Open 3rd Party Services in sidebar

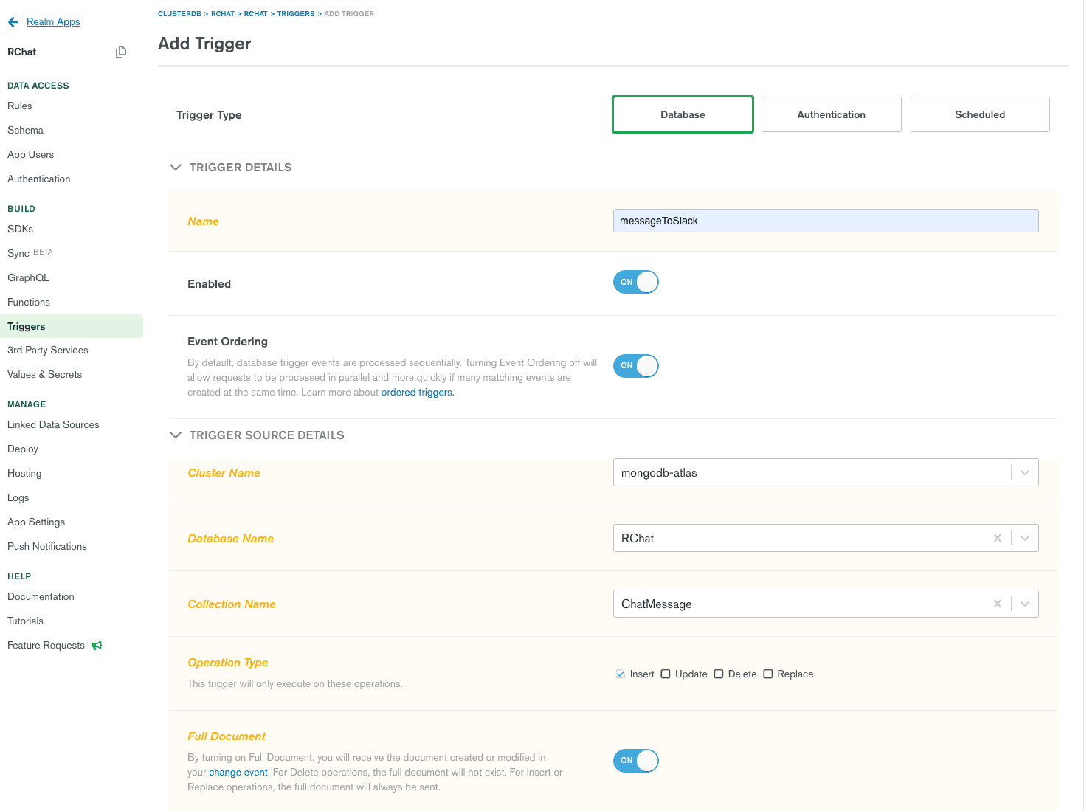coord(48,351)
